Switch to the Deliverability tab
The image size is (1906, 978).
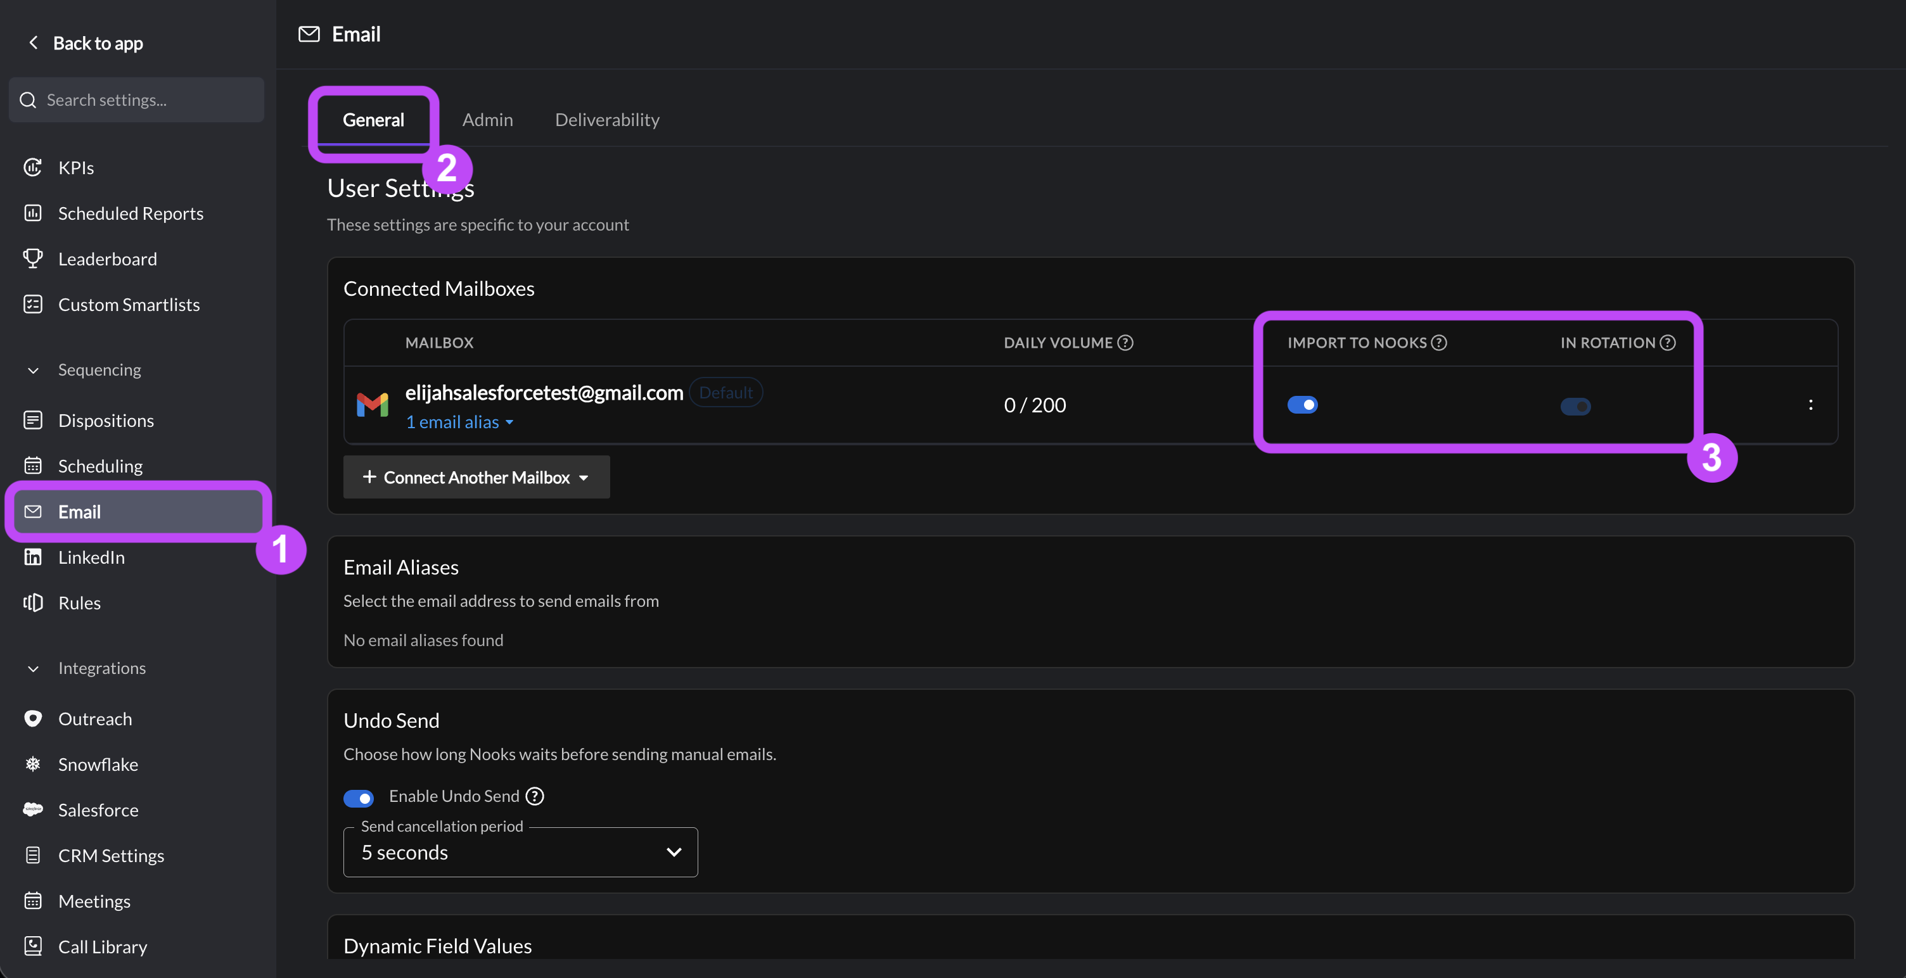pos(607,119)
